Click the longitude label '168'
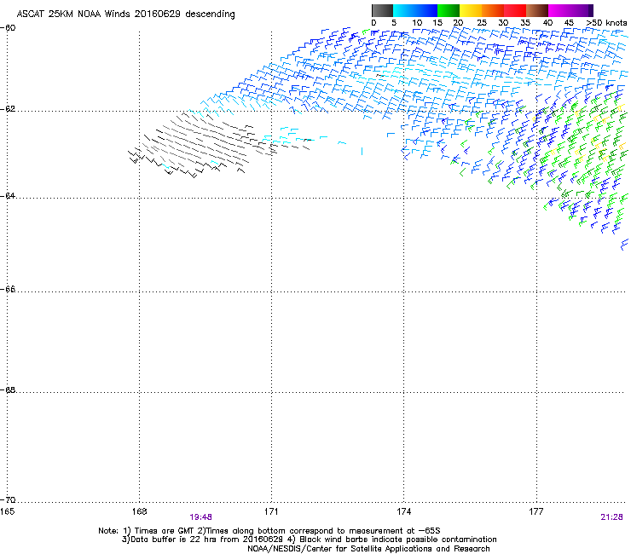The width and height of the screenshot is (631, 554). coord(139,511)
